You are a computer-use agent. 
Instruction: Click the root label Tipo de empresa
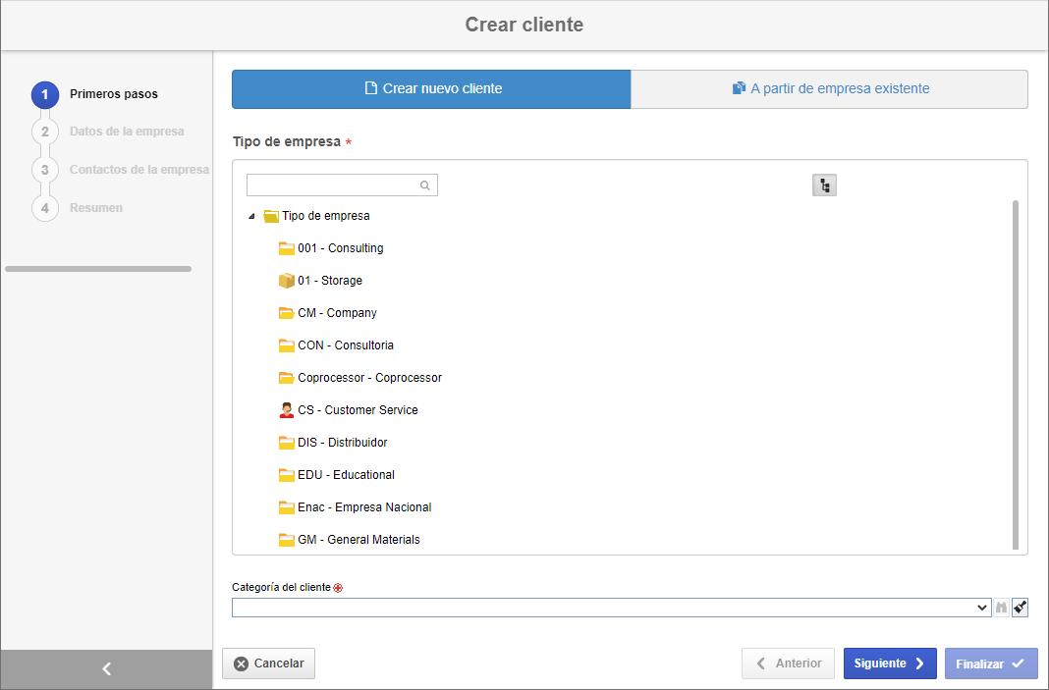click(x=326, y=216)
